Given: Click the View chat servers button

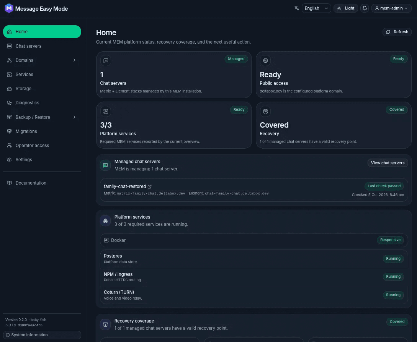Looking at the screenshot, I should click(388, 163).
